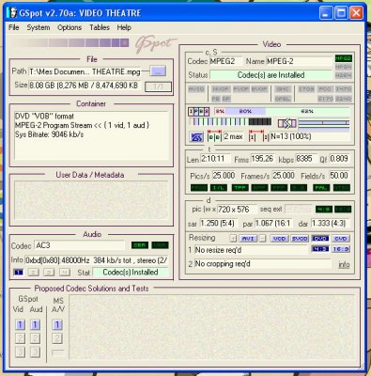Click the 'Sys Bitrate: 9046 kb/s' line
371x376 pixels.
pos(50,134)
